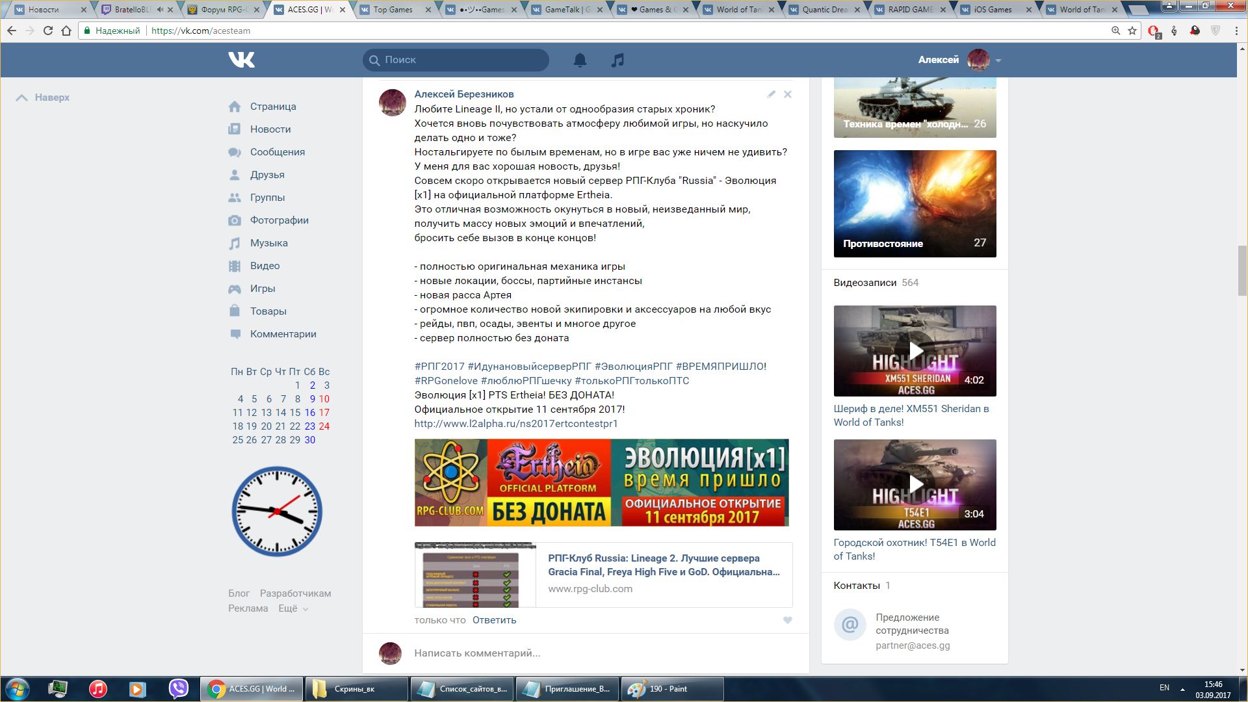
Task: Click Реклама footer link
Action: (248, 608)
